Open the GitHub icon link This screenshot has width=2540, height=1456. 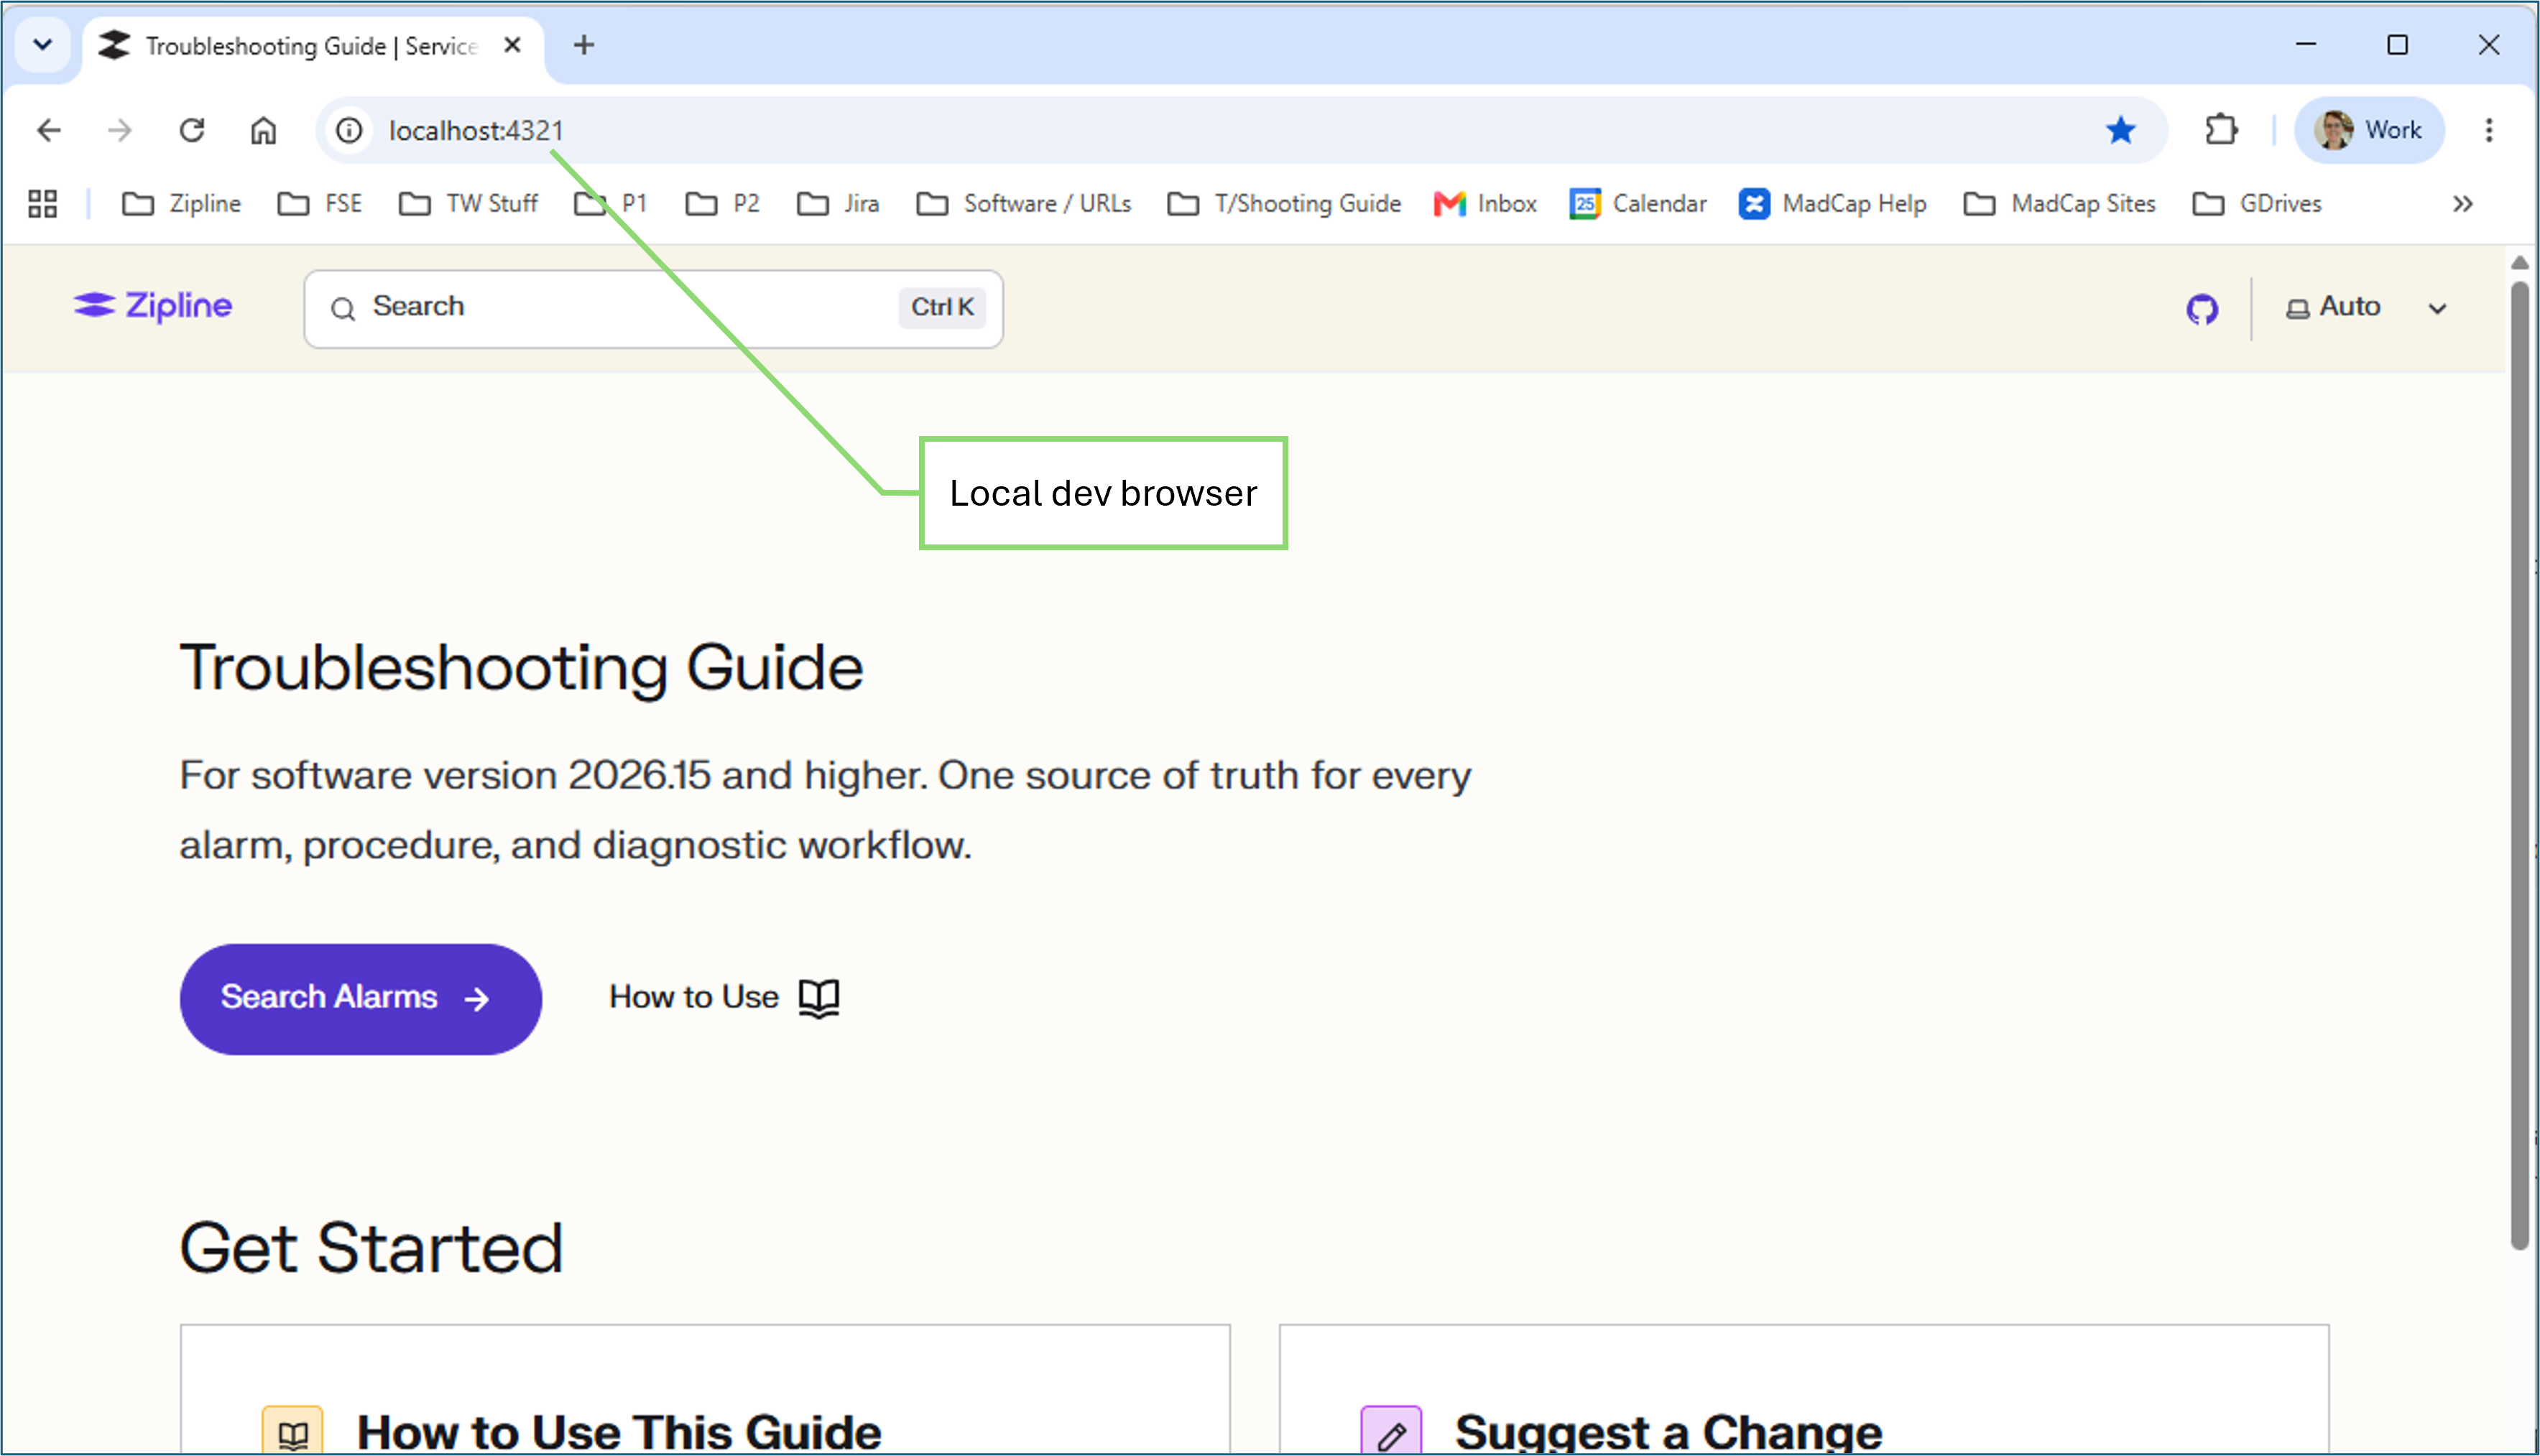[2201, 309]
